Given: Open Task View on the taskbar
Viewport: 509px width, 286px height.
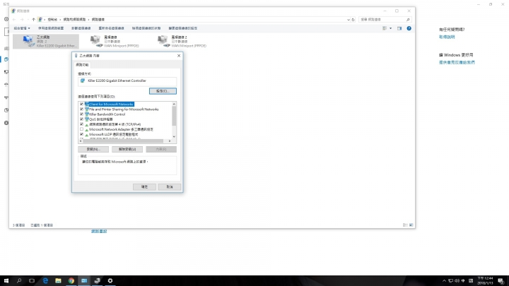Looking at the screenshot, I should 32,280.
